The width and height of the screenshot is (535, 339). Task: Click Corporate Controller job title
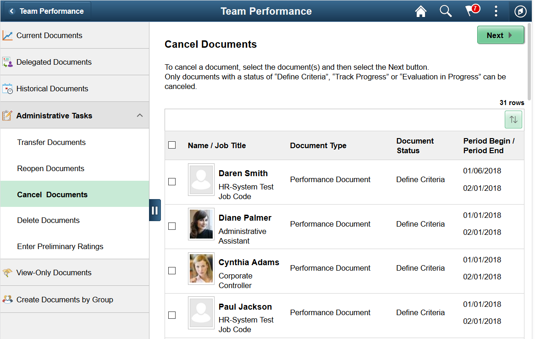[x=236, y=281]
